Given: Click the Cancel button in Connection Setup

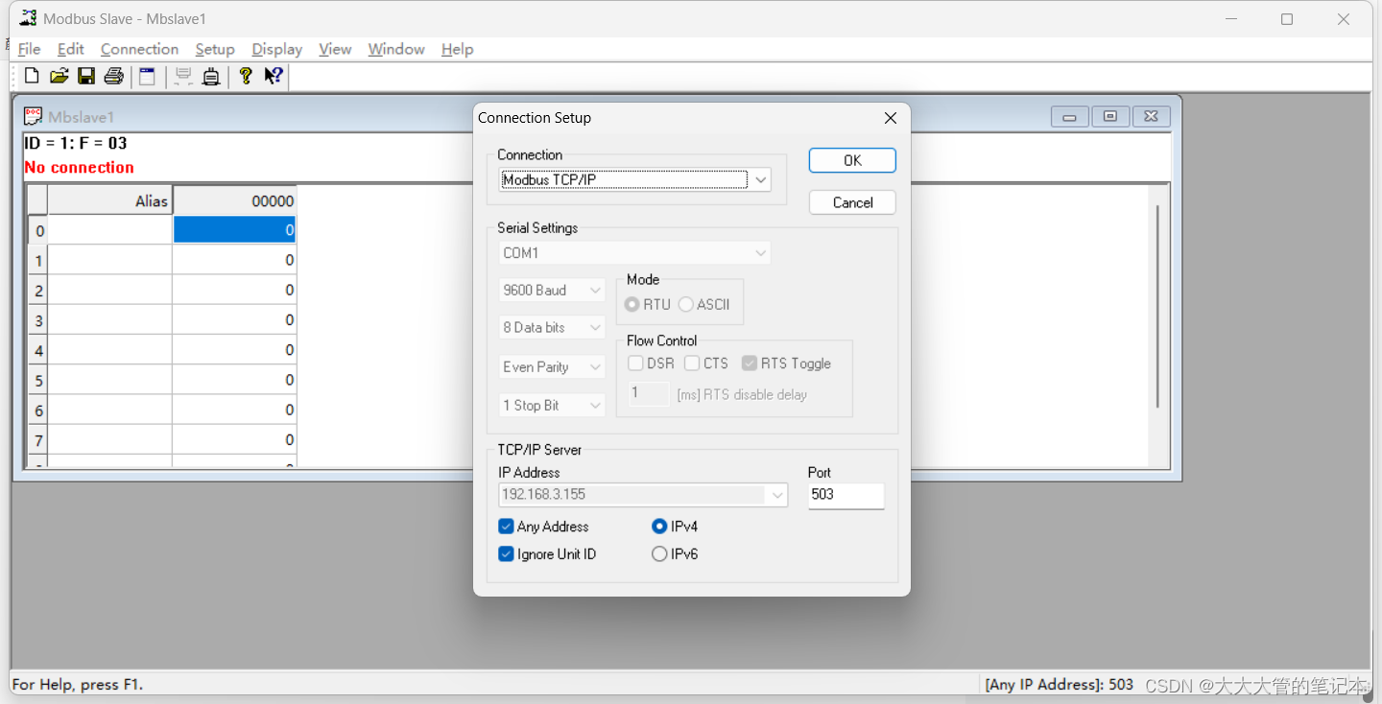Looking at the screenshot, I should (852, 202).
